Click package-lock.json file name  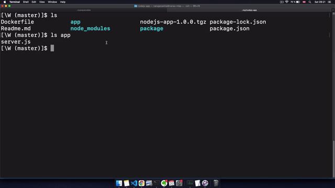pos(238,22)
